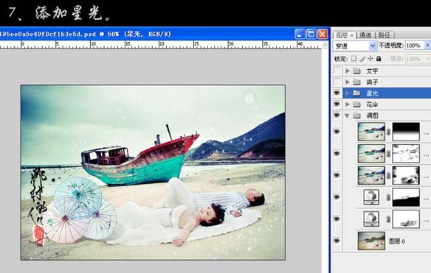Select white mask with small gray boat
431x273 pixels.
click(x=406, y=219)
